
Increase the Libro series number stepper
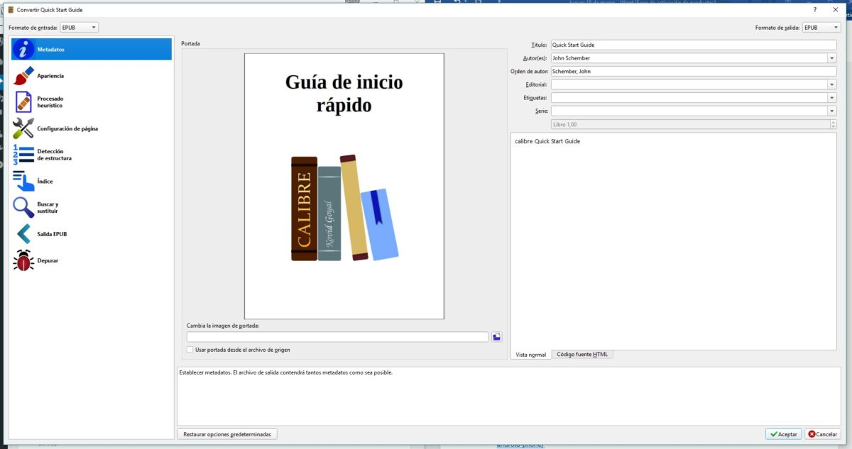pos(832,121)
